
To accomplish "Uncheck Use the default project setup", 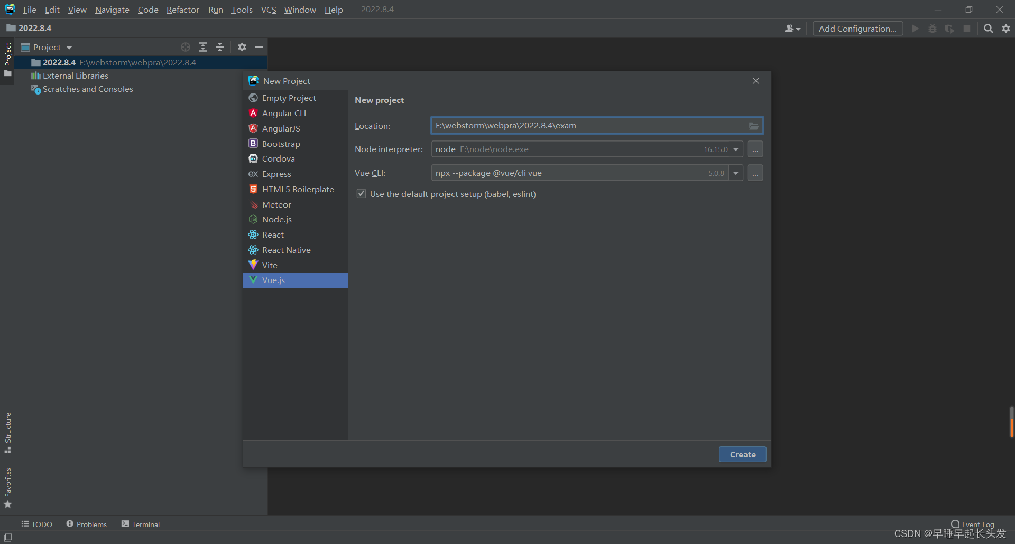I will pos(361,194).
